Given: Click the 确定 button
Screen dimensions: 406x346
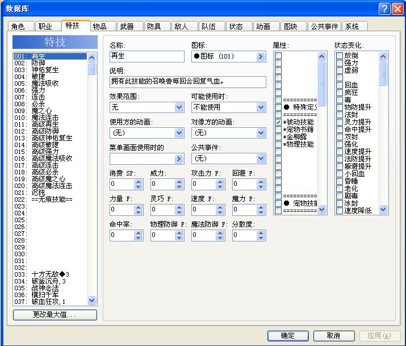Looking at the screenshot, I should (288, 336).
